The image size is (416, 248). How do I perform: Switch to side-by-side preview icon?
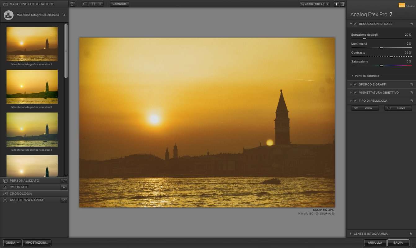tap(100, 4)
